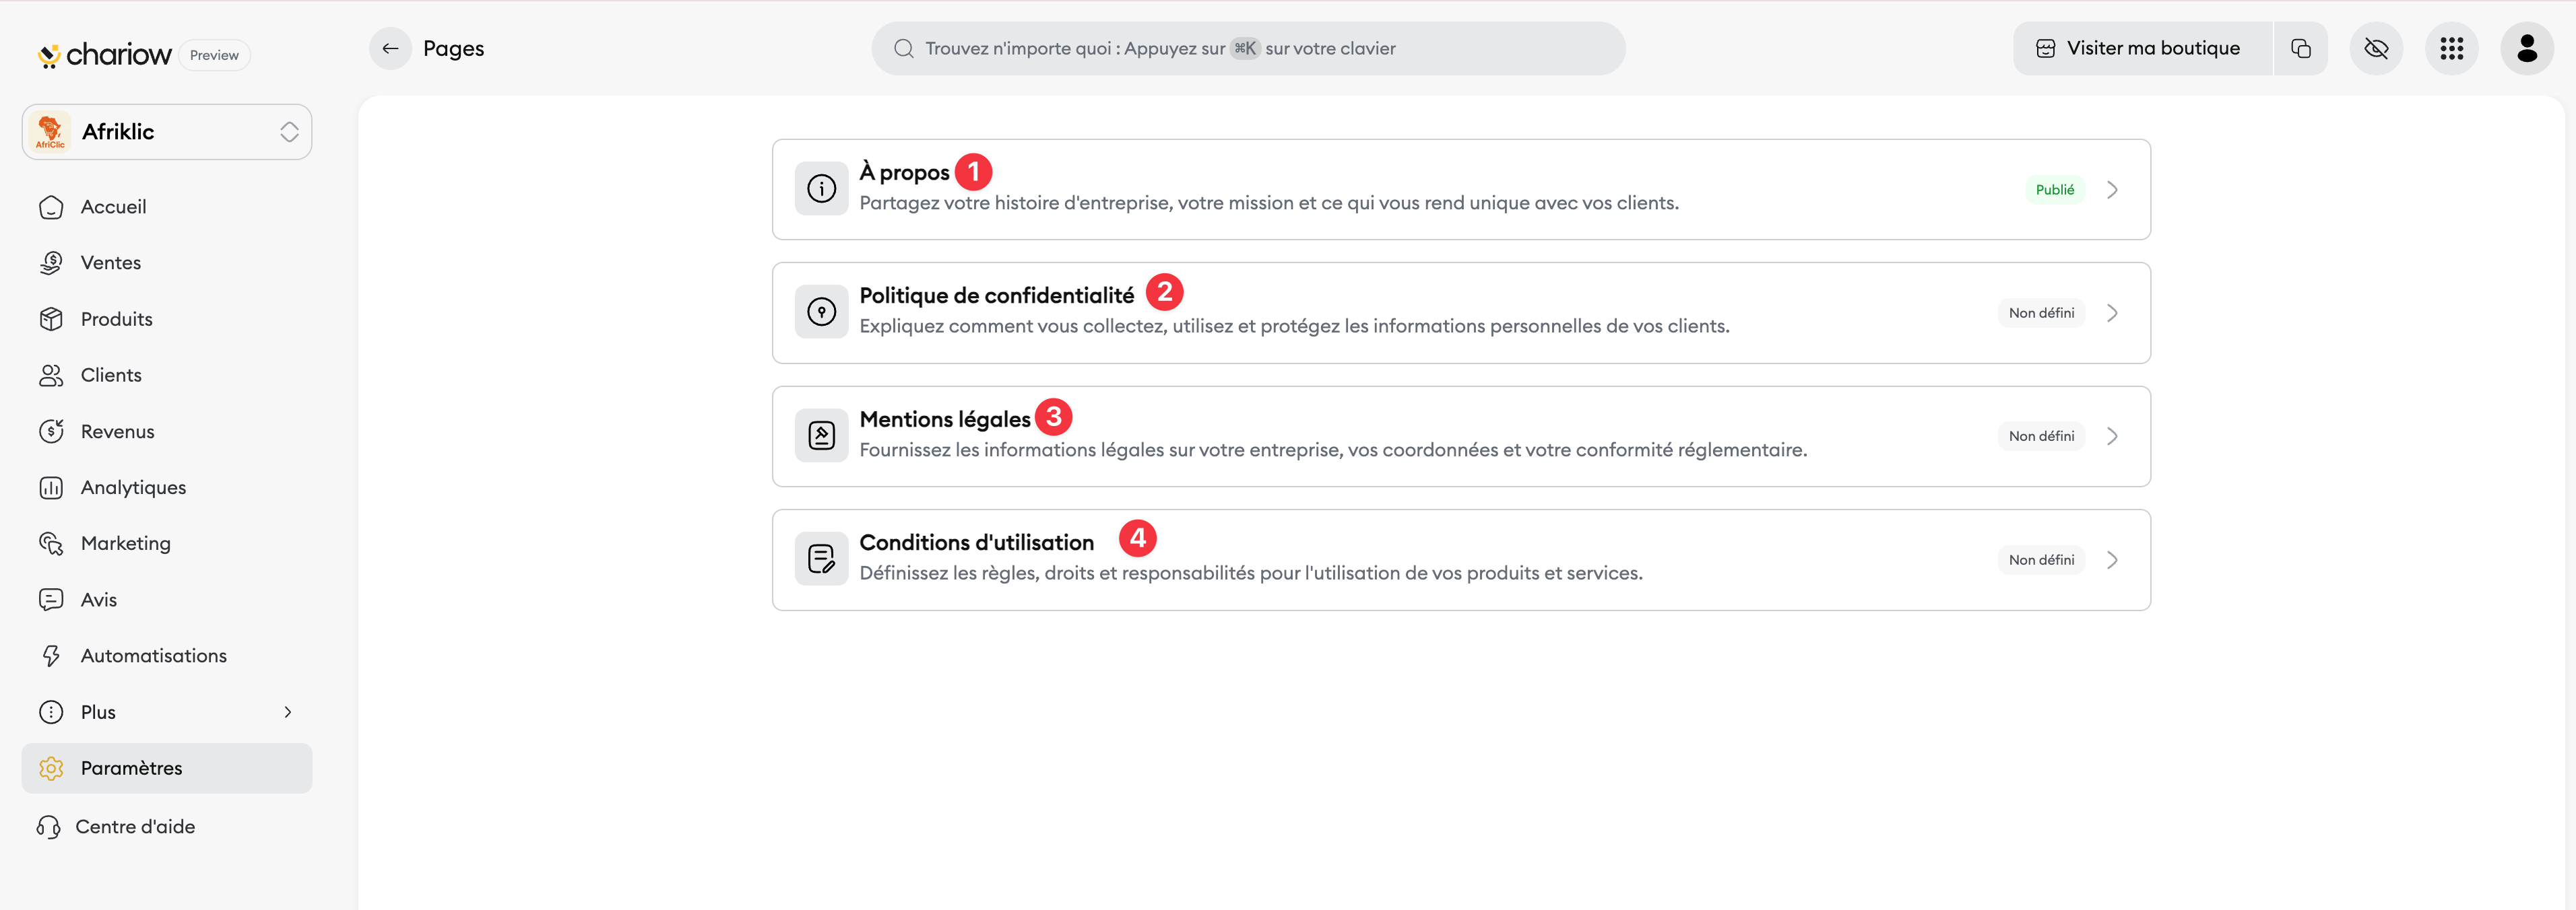Screen dimensions: 2576x910
Task: Click the Publié status badge
Action: click(2055, 190)
